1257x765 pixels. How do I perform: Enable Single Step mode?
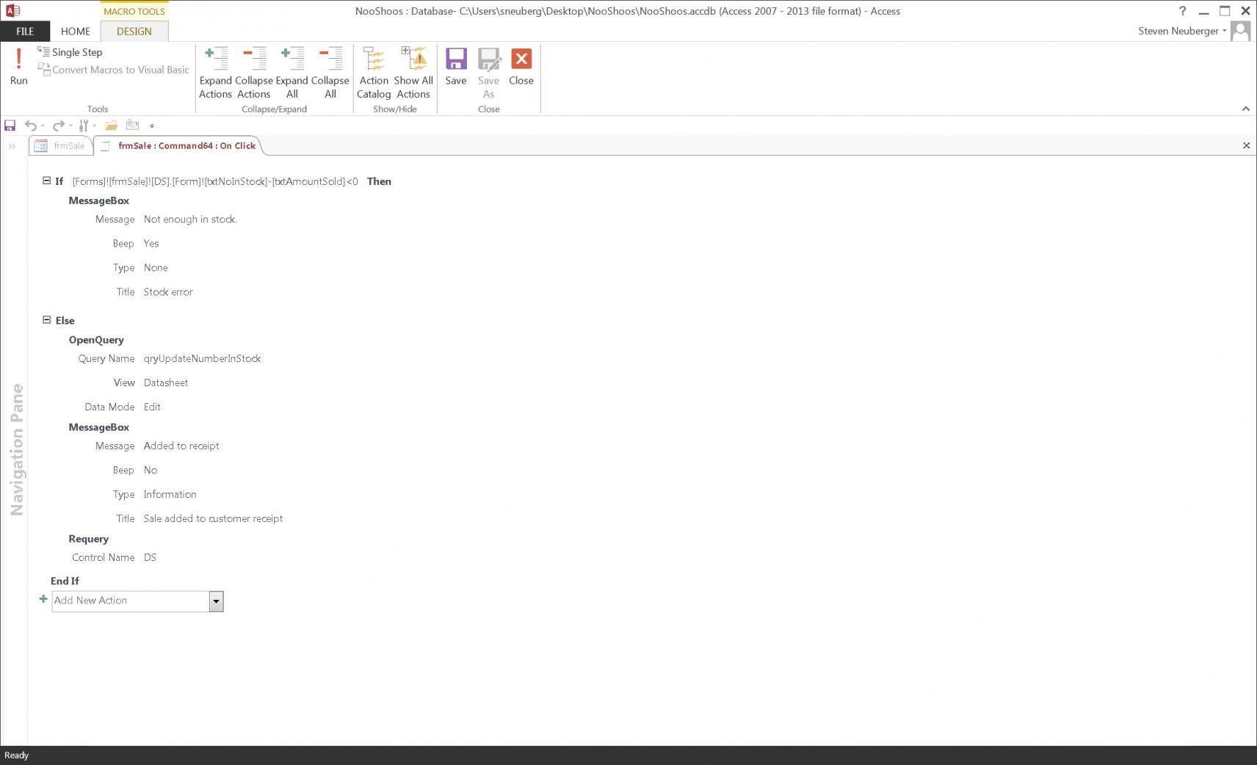click(x=70, y=52)
